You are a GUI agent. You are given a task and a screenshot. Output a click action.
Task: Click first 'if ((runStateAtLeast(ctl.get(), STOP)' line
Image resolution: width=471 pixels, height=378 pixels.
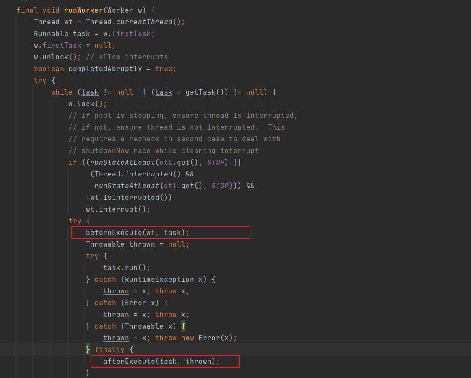click(x=155, y=163)
